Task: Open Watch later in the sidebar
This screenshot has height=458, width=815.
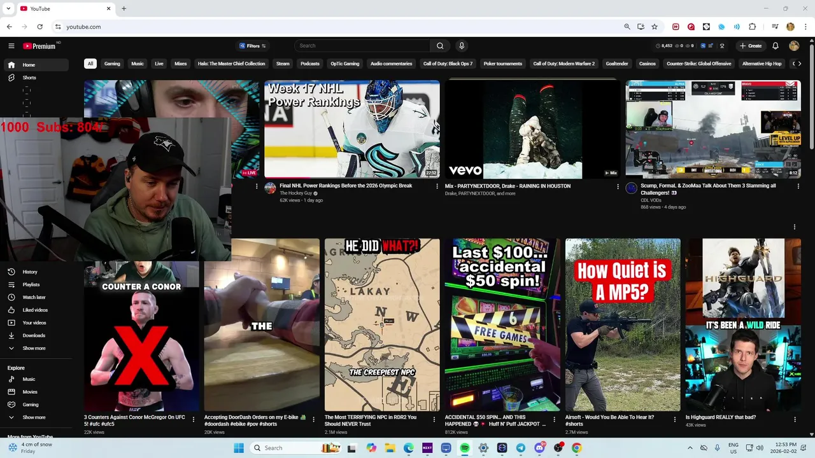Action: coord(37,297)
